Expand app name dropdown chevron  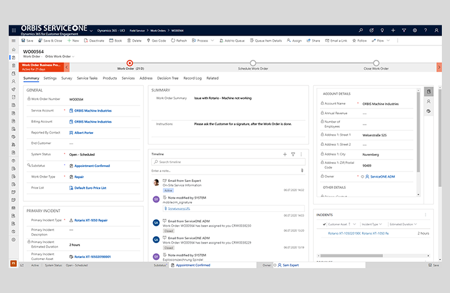[x=91, y=31]
